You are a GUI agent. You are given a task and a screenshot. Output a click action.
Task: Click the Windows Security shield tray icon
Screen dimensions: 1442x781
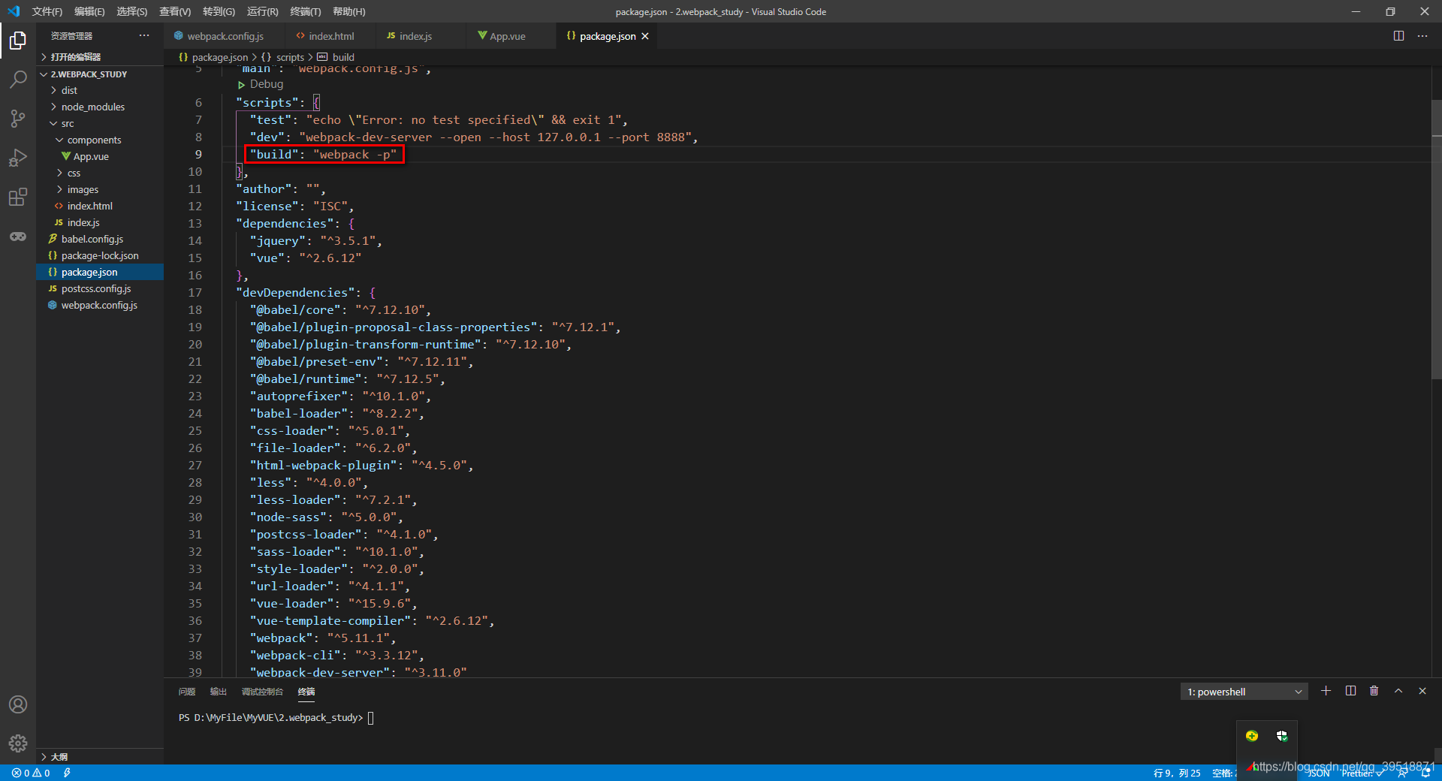coord(1282,736)
